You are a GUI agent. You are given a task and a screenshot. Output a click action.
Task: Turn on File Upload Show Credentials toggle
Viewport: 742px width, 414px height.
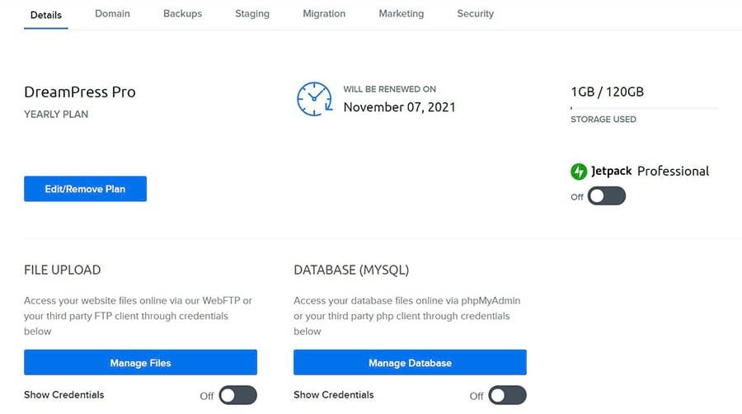(237, 395)
